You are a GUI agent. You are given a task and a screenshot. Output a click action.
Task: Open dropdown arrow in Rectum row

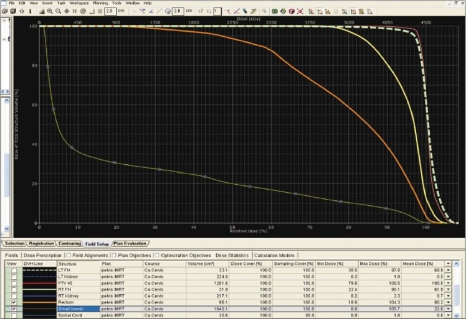[448, 302]
